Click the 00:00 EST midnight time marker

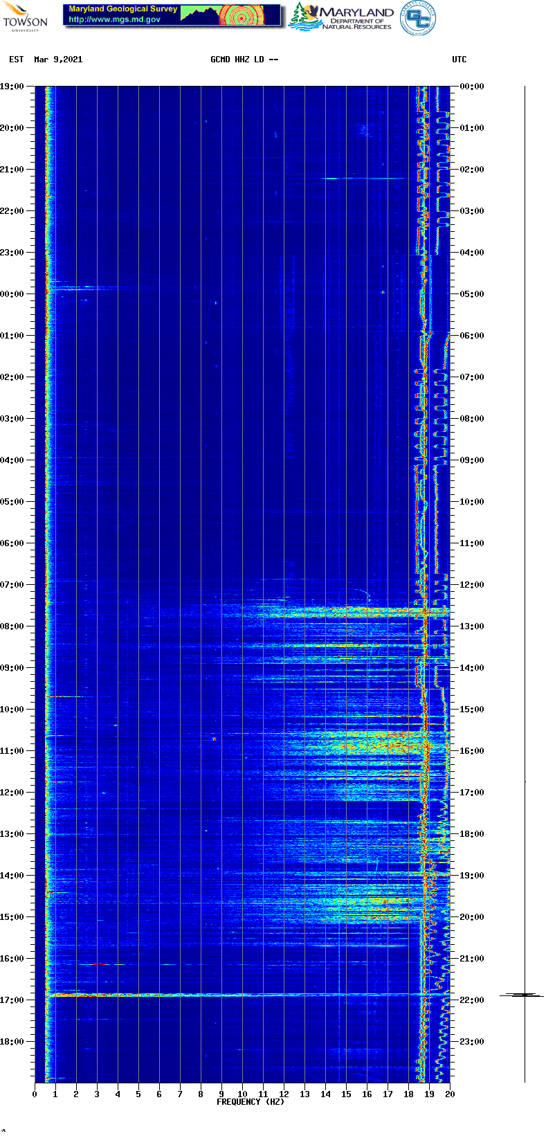(12, 294)
